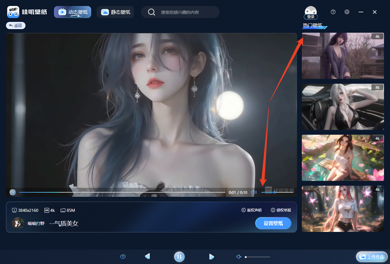Skip to the next wallpaper
This screenshot has height=264, width=390.
[x=211, y=256]
